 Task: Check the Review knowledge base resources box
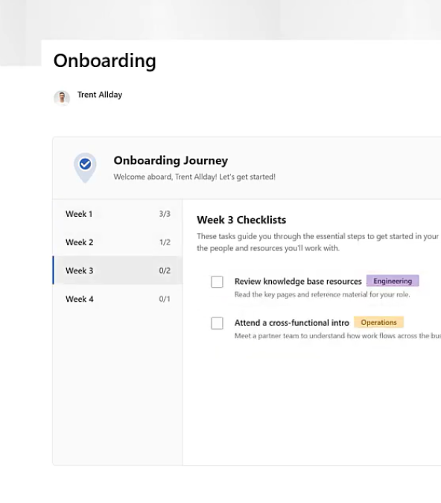(217, 282)
